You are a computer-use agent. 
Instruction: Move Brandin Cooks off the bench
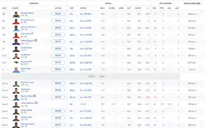(58, 83)
